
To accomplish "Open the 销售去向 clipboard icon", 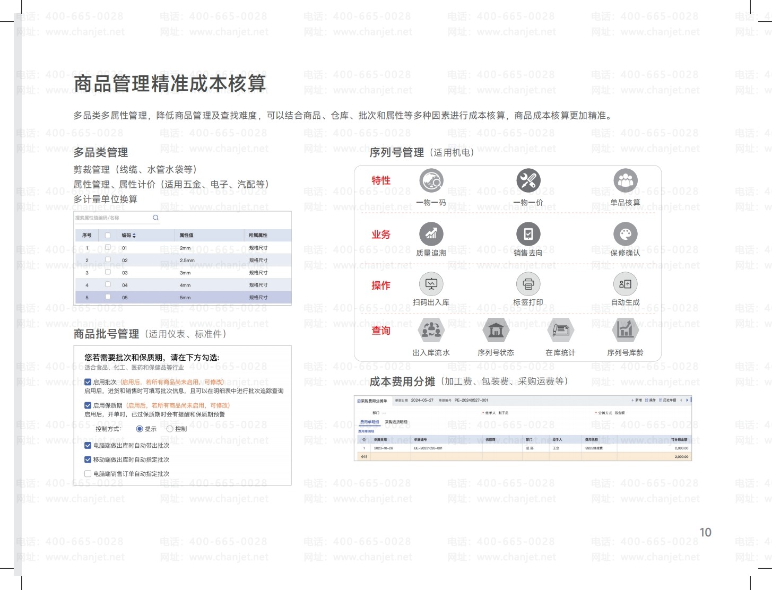I will [x=528, y=233].
